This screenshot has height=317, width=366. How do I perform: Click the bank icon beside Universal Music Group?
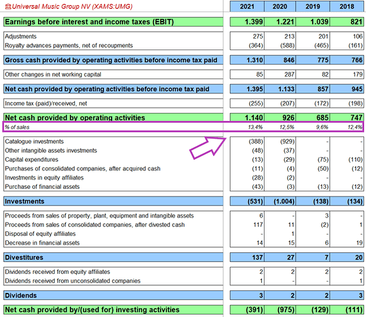pyautogui.click(x=8, y=6)
